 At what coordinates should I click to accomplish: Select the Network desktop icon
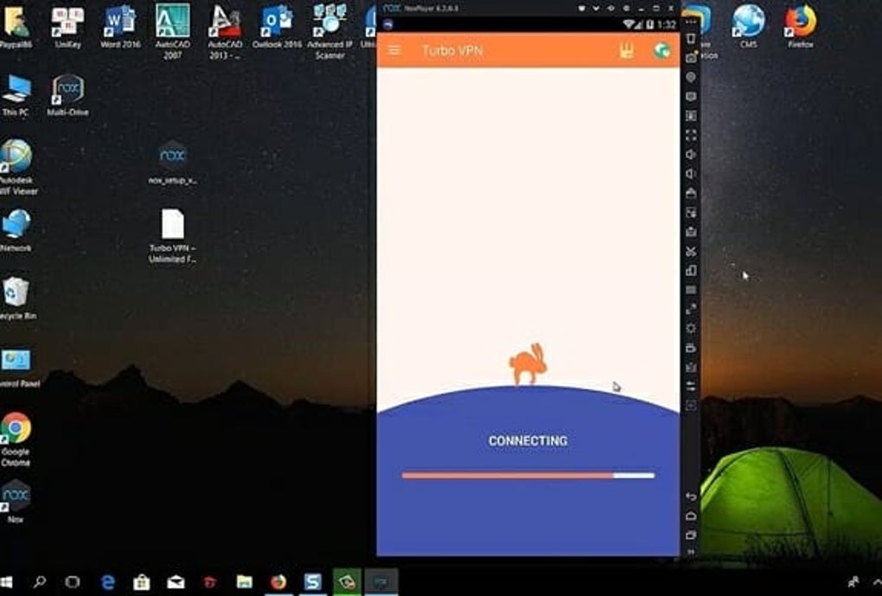(16, 230)
